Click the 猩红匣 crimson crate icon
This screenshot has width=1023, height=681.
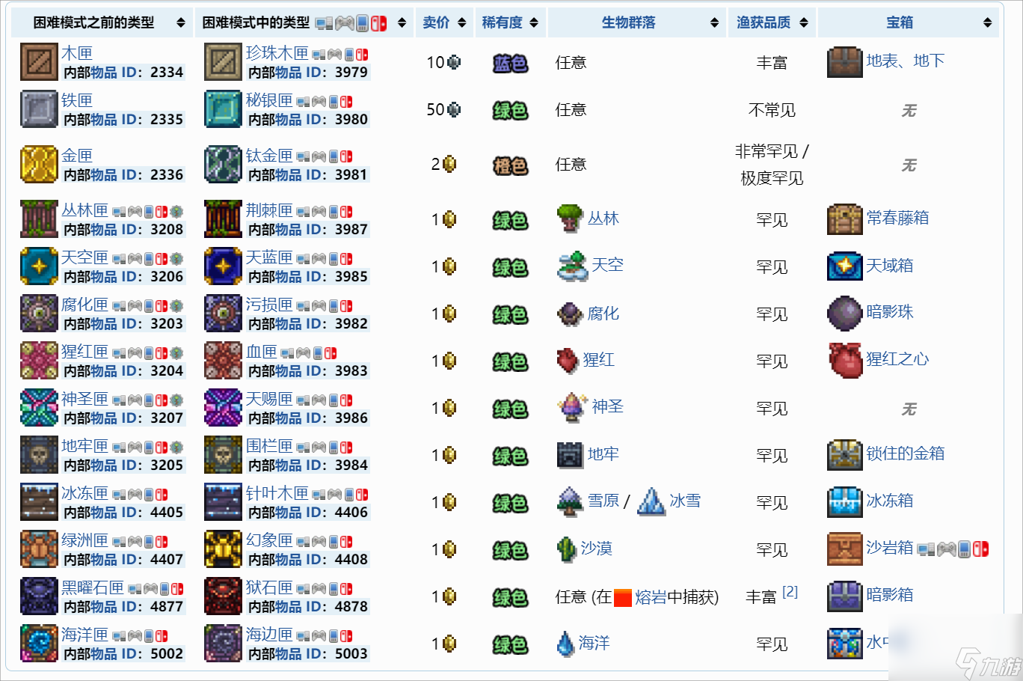pos(39,361)
